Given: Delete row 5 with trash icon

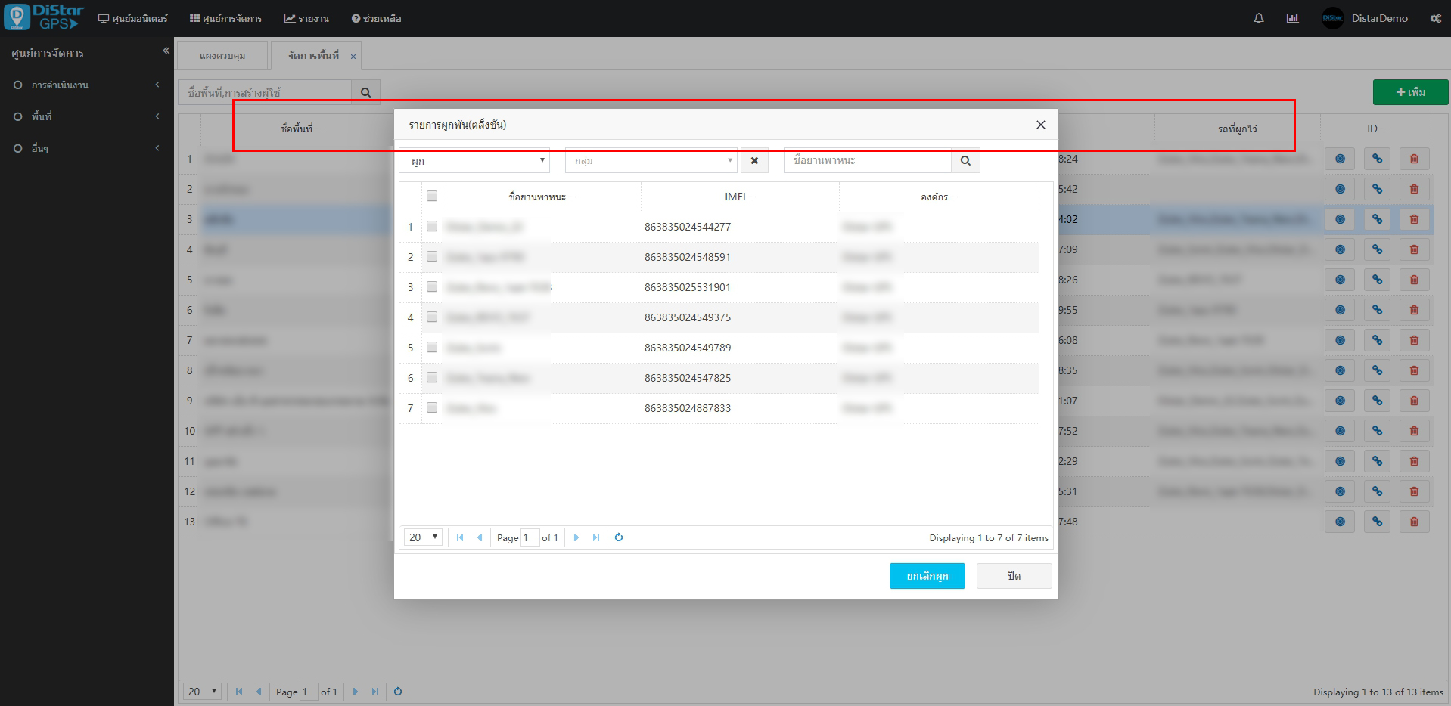Looking at the screenshot, I should point(1414,280).
